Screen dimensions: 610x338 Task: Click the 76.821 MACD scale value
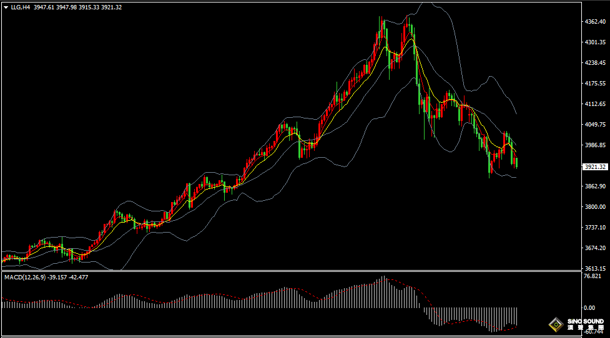[x=592, y=276]
